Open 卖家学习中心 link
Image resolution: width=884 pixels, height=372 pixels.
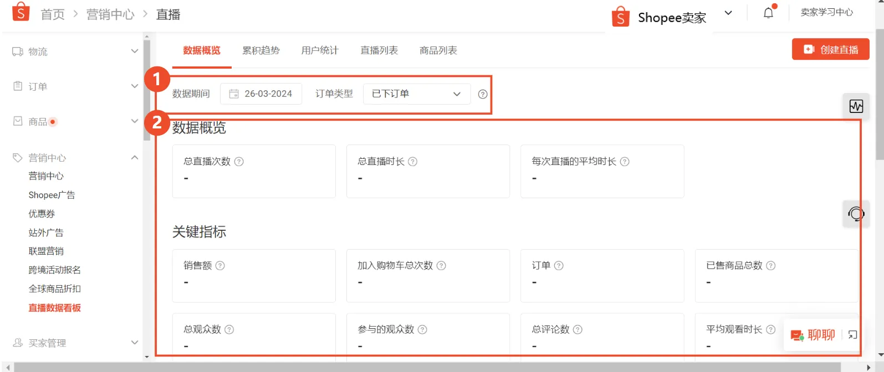point(826,12)
